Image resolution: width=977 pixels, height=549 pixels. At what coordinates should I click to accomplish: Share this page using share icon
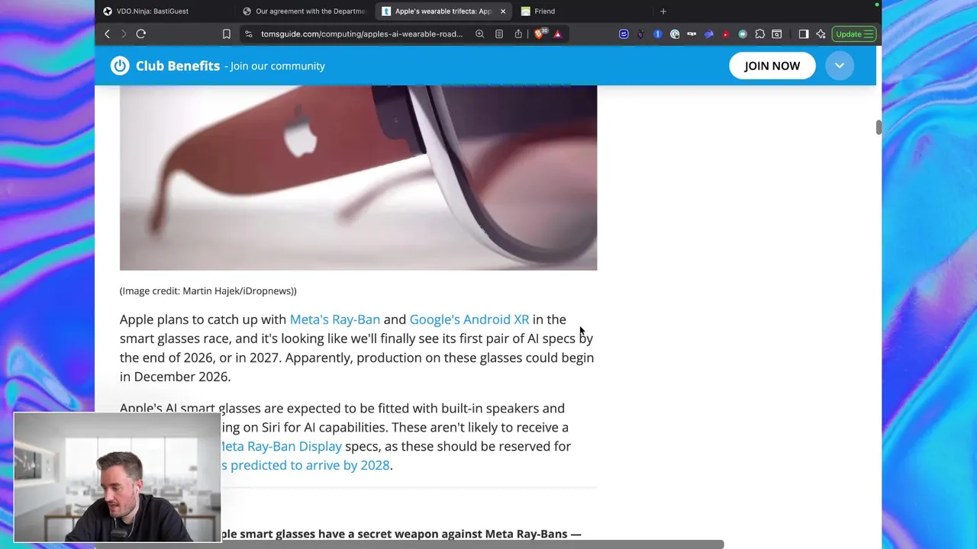click(x=518, y=34)
